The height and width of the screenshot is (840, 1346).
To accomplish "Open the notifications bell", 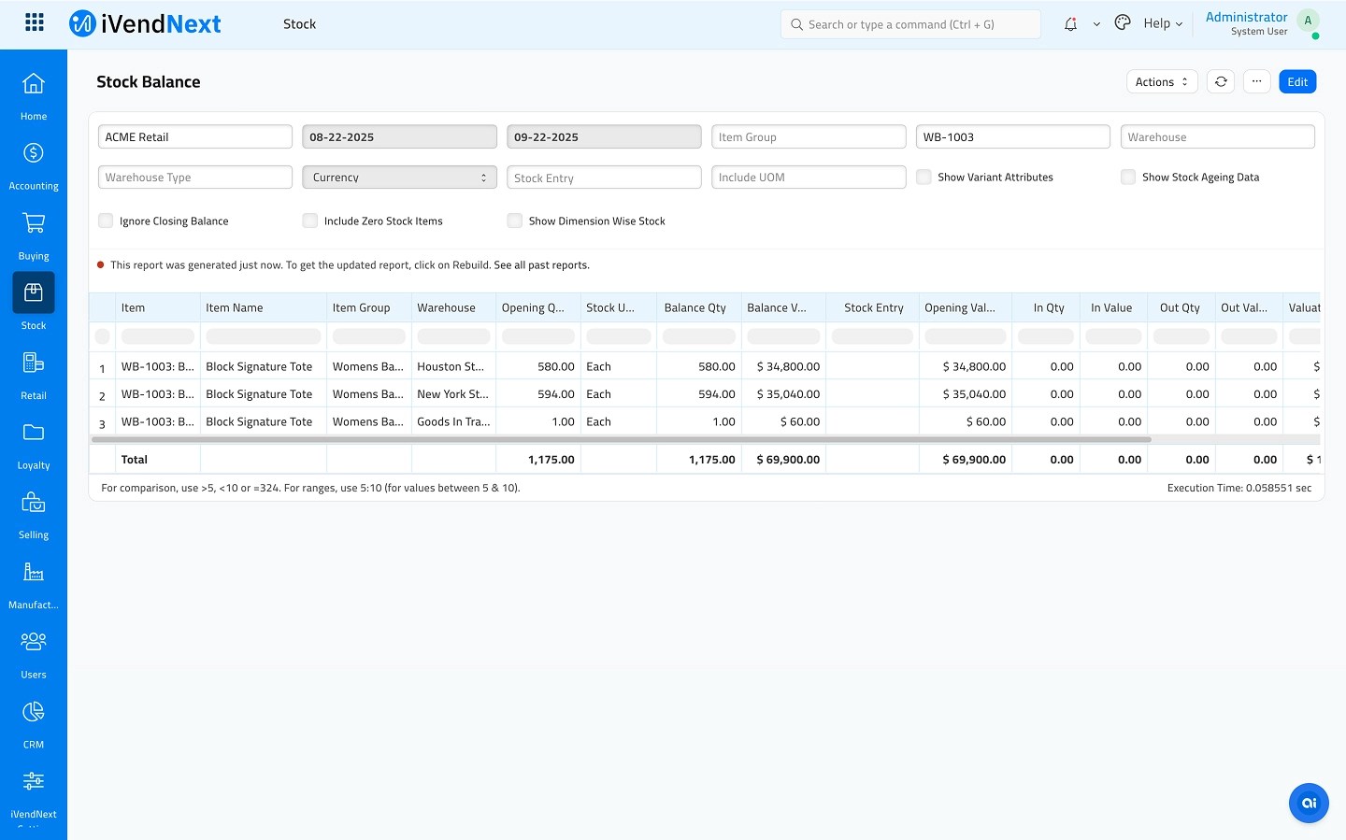I will [x=1071, y=24].
